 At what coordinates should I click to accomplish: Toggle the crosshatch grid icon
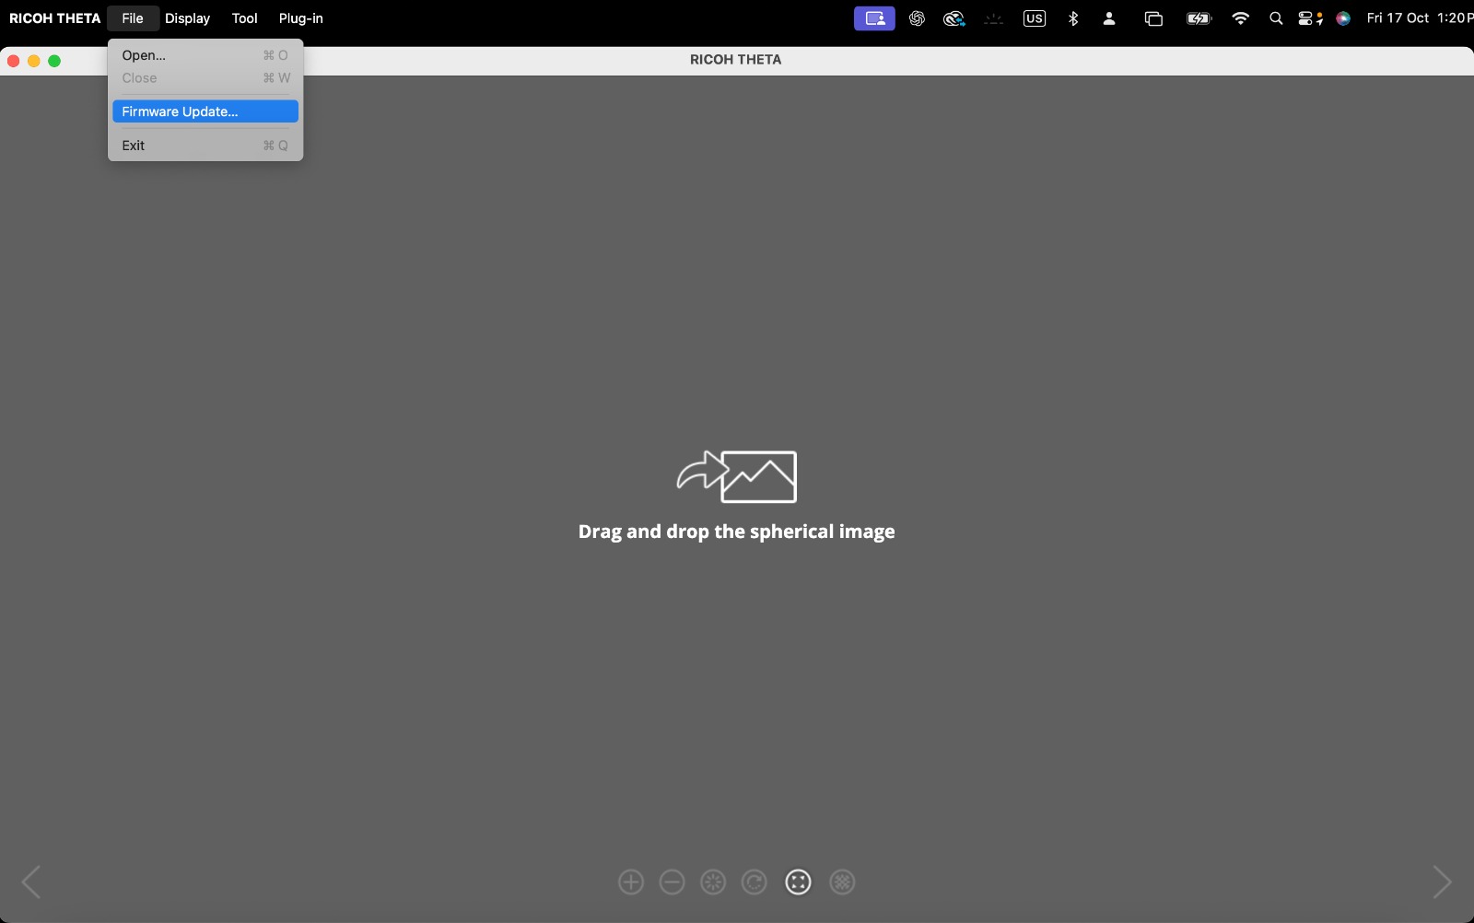[842, 882]
